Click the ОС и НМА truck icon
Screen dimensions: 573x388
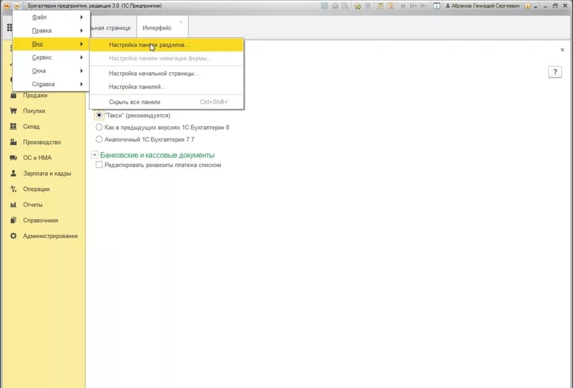(x=13, y=158)
